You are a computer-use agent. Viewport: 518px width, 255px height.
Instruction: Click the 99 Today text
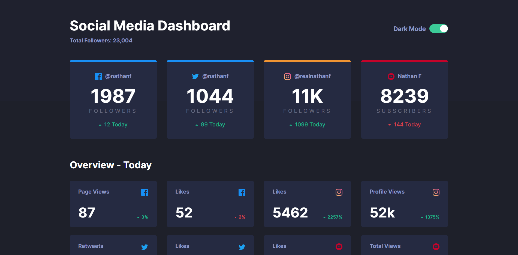(213, 125)
